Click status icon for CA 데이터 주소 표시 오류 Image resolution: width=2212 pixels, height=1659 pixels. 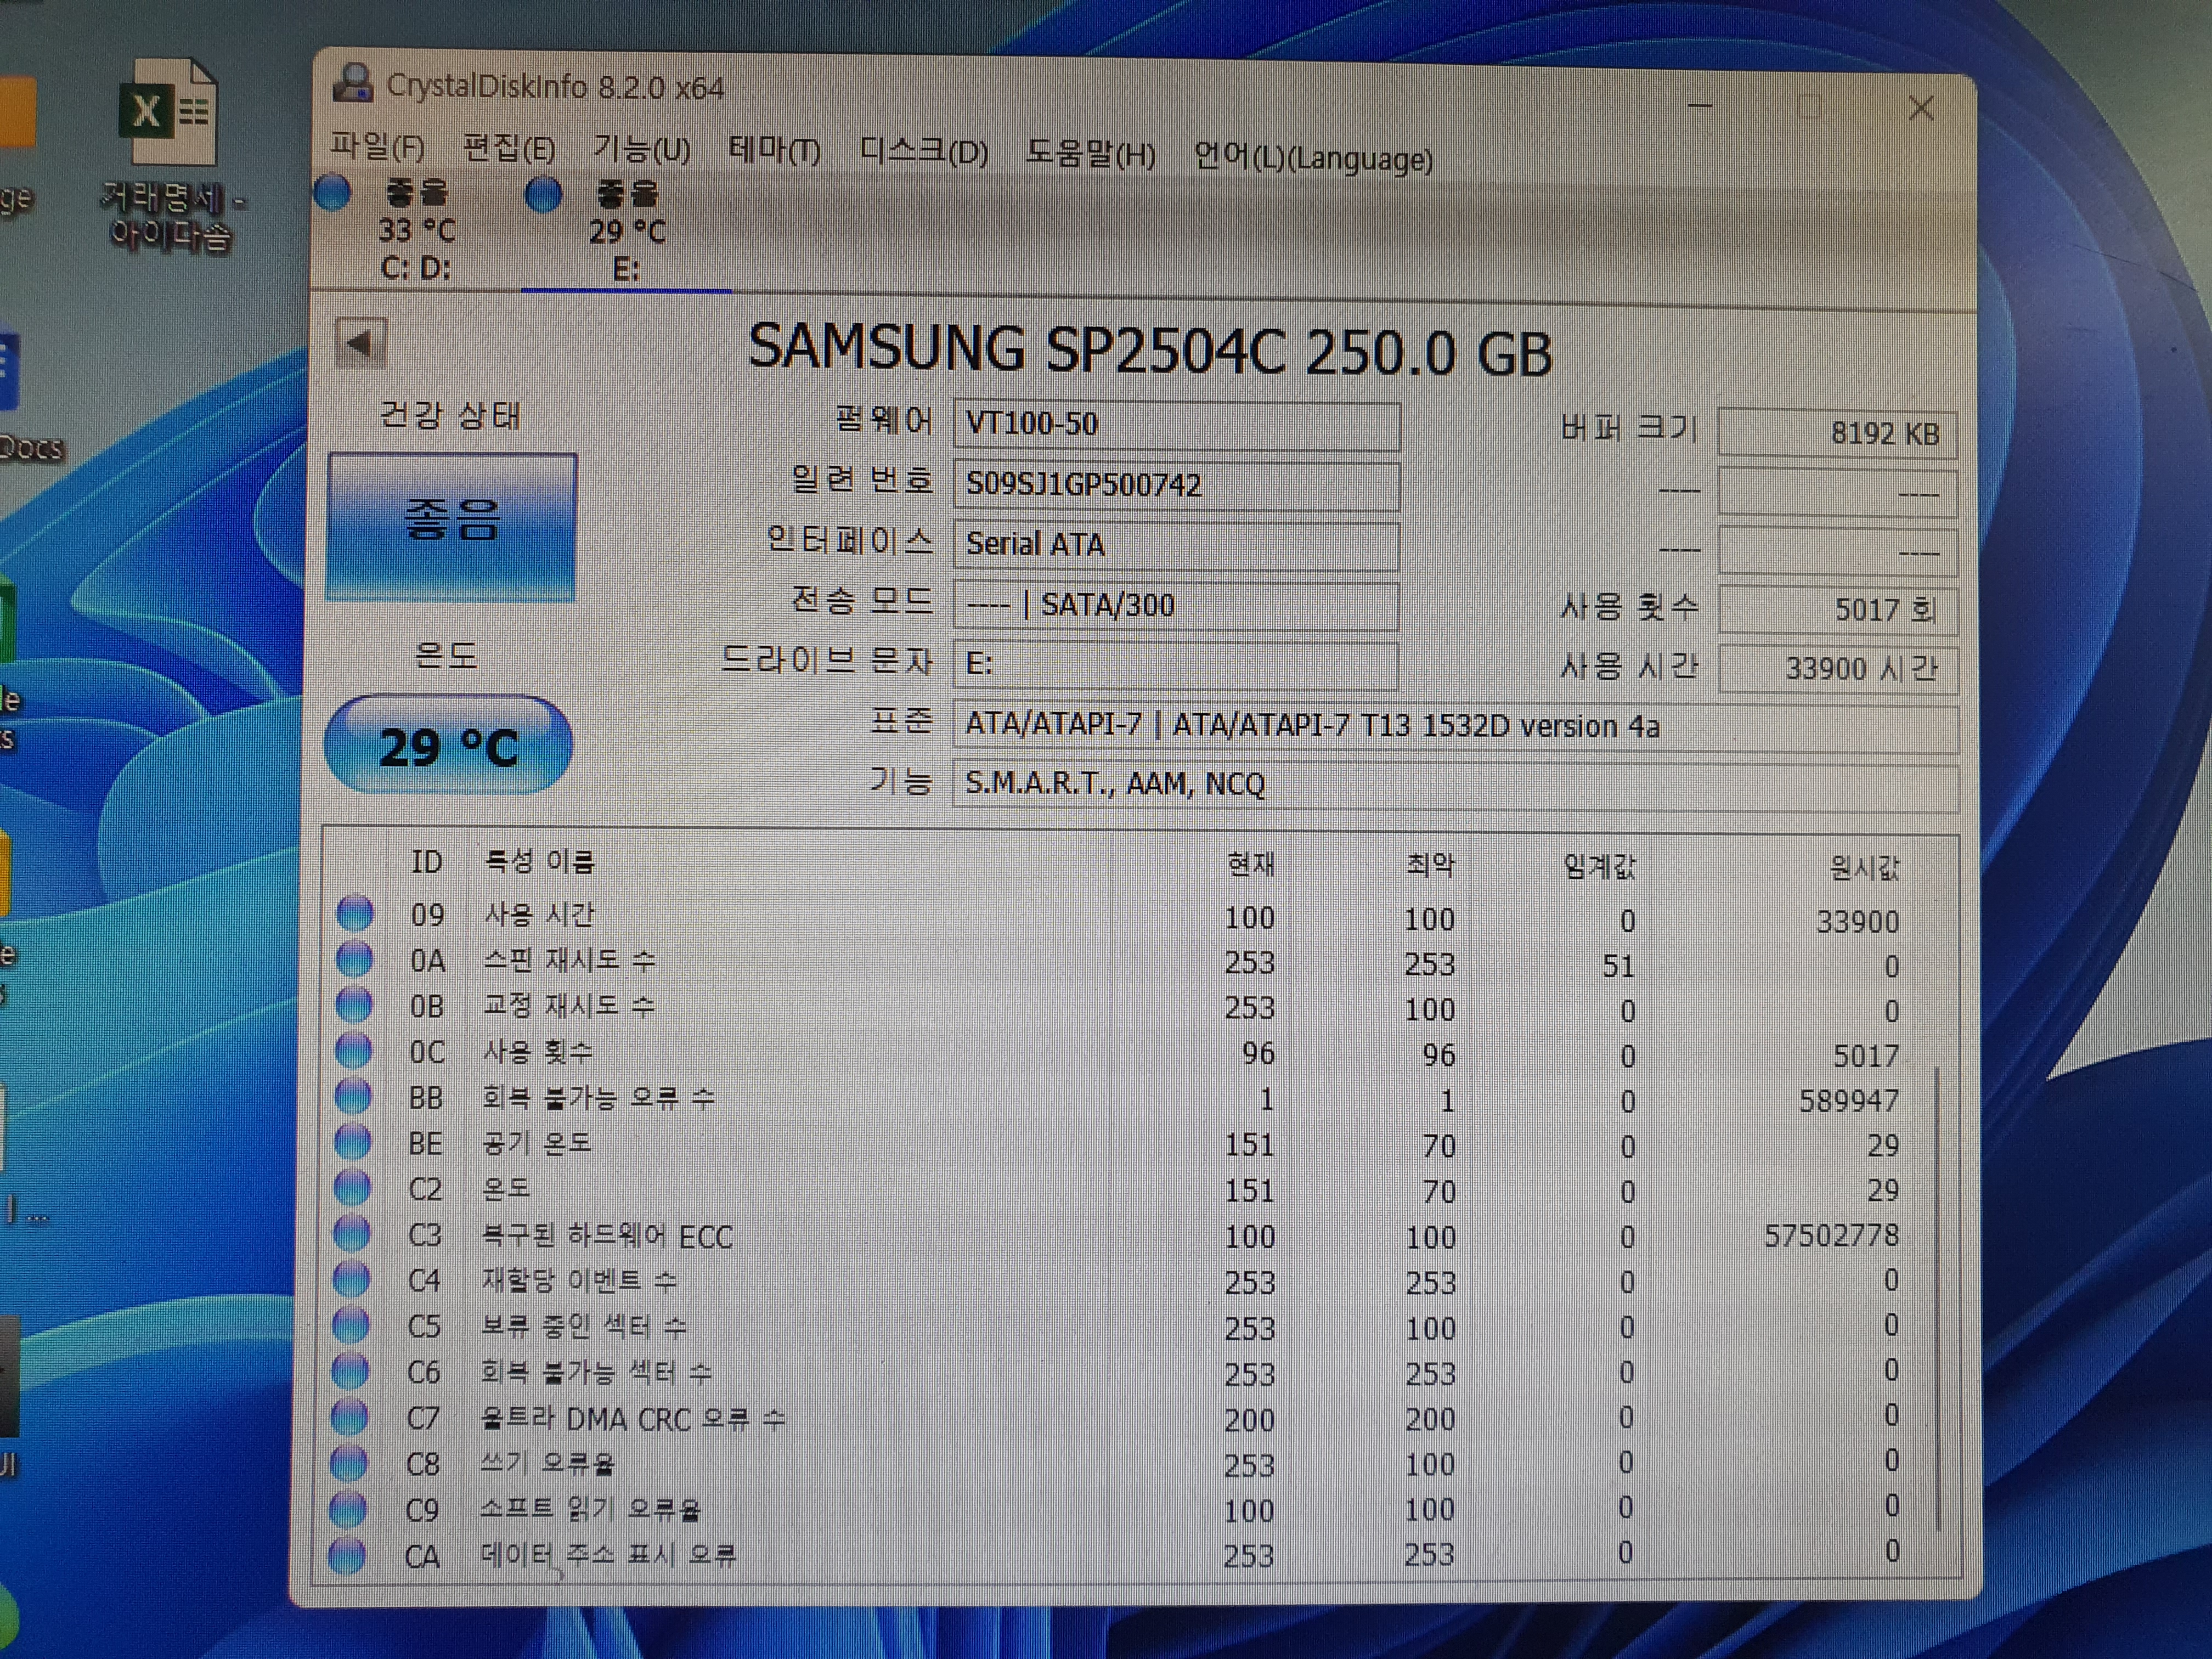tap(347, 1556)
